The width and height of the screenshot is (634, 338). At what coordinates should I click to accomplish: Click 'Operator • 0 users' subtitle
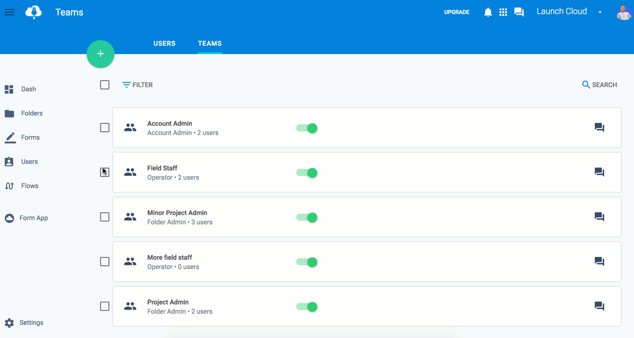click(x=173, y=267)
